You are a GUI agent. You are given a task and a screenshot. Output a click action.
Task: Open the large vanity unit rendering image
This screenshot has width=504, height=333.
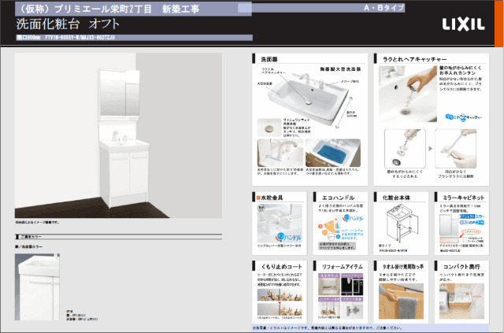click(x=118, y=135)
